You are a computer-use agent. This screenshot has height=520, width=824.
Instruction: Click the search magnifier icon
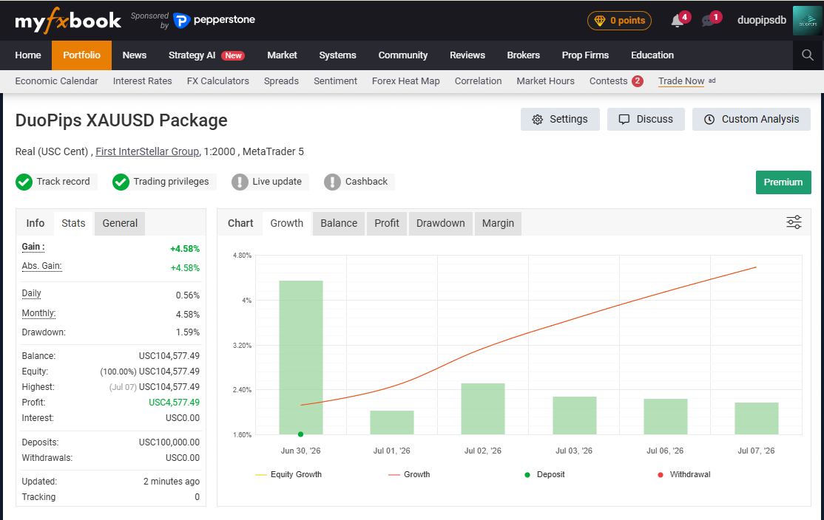(808, 55)
